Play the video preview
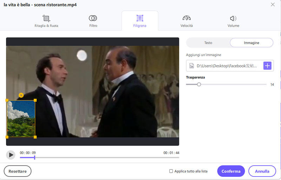 [11, 155]
